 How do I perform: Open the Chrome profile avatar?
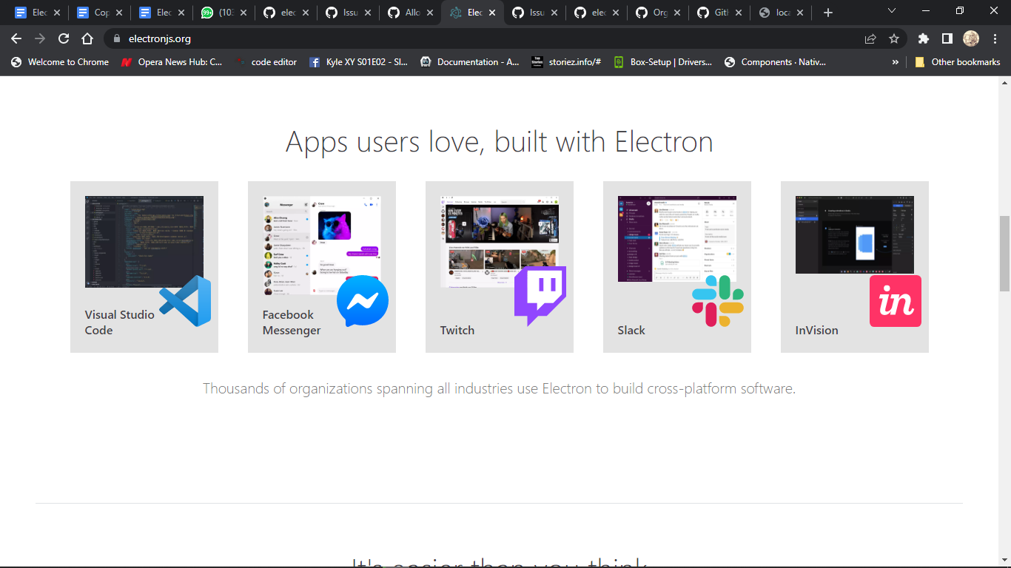pos(971,38)
